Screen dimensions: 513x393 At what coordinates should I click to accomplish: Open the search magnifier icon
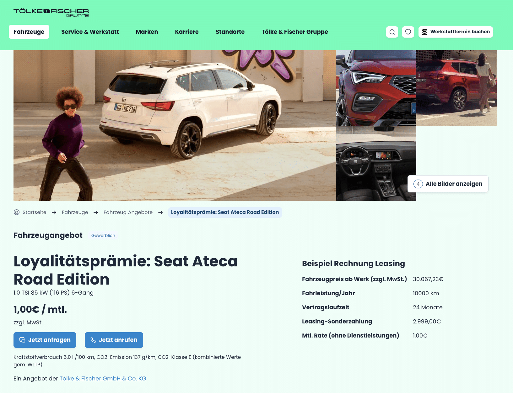pyautogui.click(x=392, y=32)
